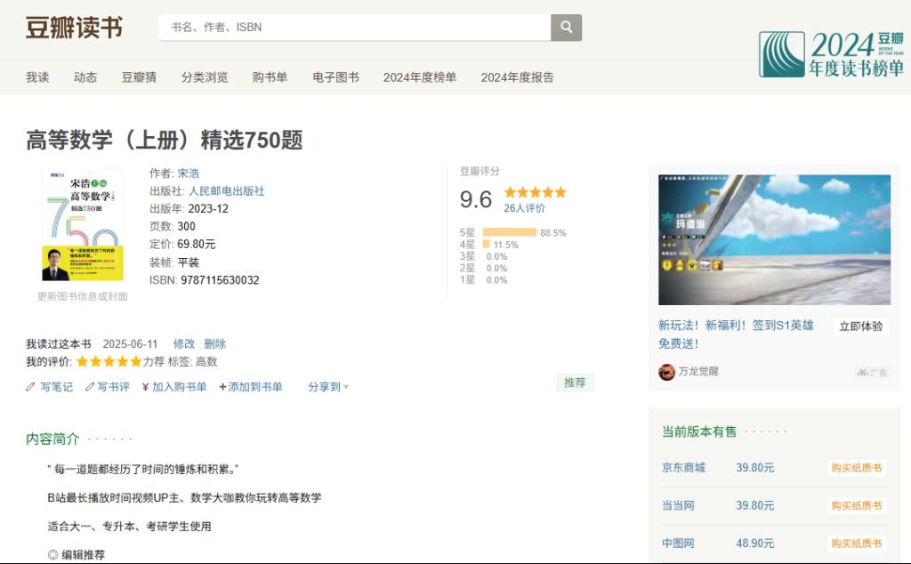The height and width of the screenshot is (564, 911).
Task: Click the 京东商城 price 39.80元
Action: 755,468
